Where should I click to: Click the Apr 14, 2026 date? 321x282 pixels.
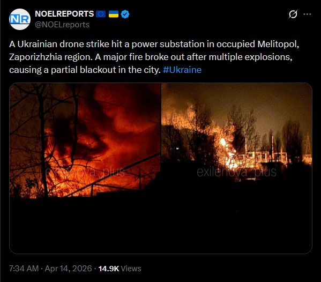[x=68, y=269]
